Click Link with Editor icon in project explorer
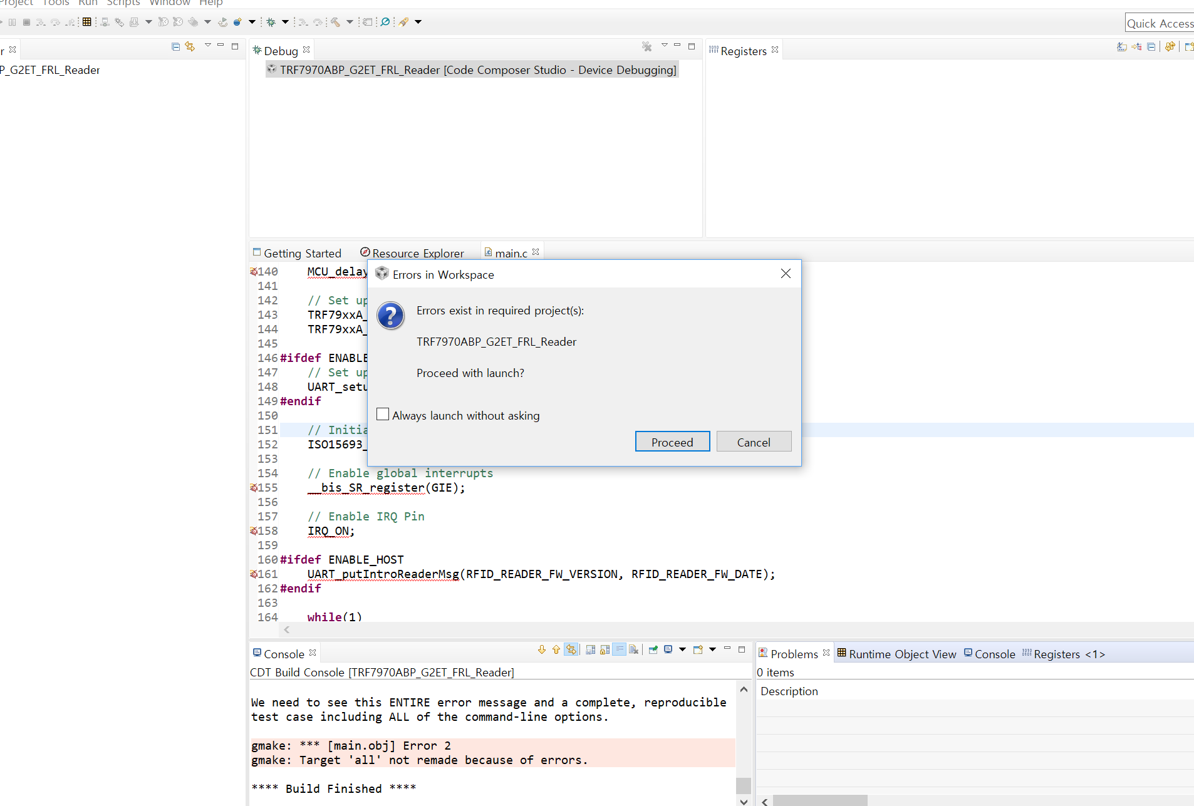This screenshot has height=806, width=1194. tap(190, 46)
